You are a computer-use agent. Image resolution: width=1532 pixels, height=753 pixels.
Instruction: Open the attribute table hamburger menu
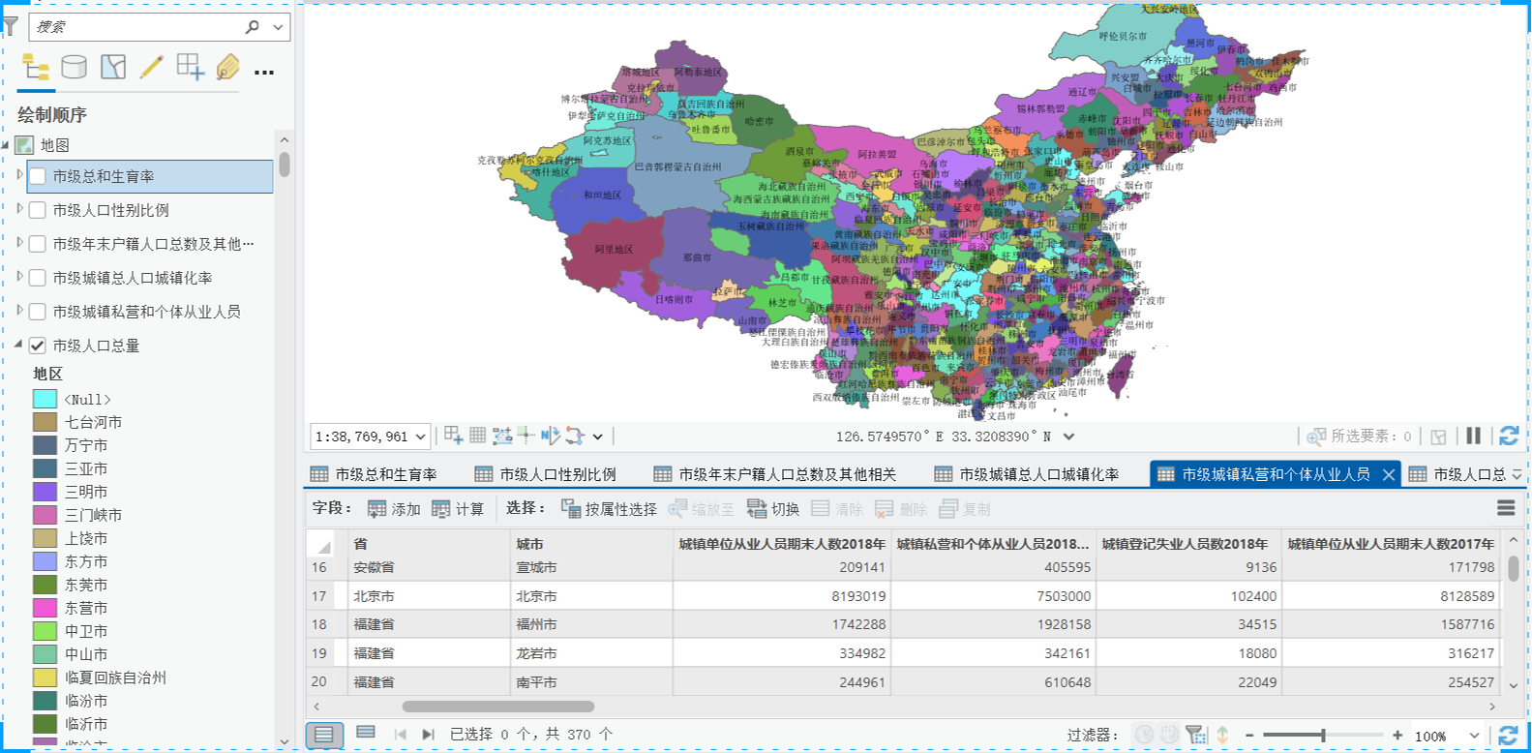[1506, 508]
